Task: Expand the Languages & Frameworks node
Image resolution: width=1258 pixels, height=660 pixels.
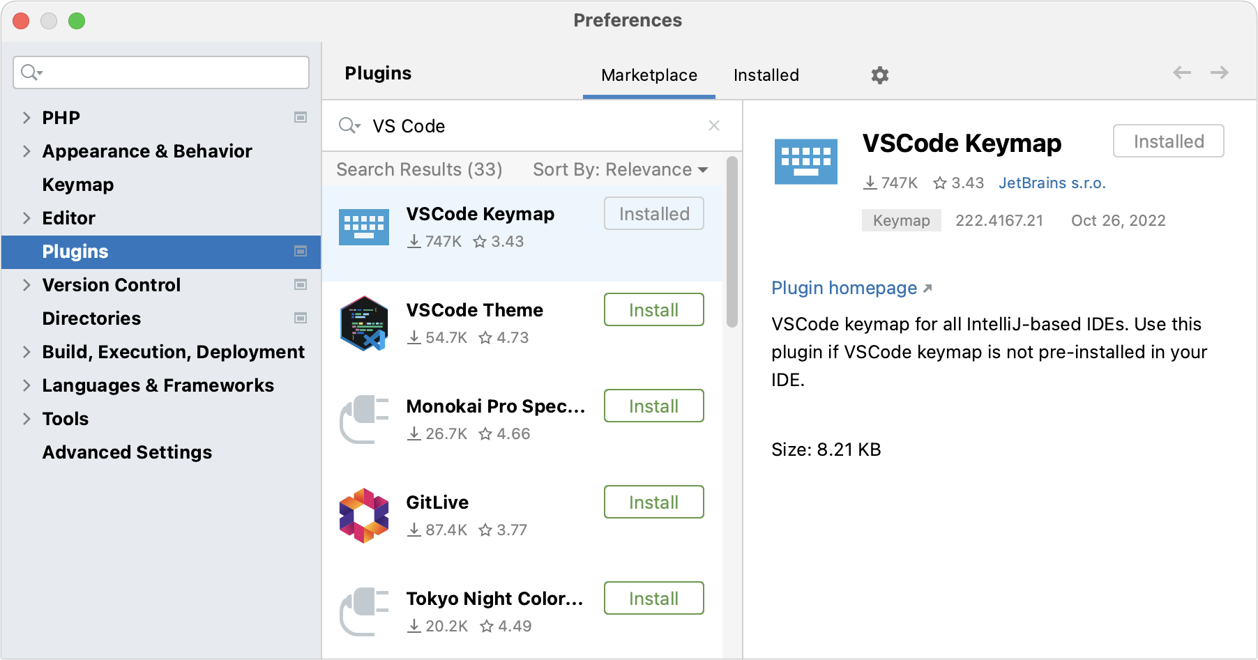Action: coord(26,385)
